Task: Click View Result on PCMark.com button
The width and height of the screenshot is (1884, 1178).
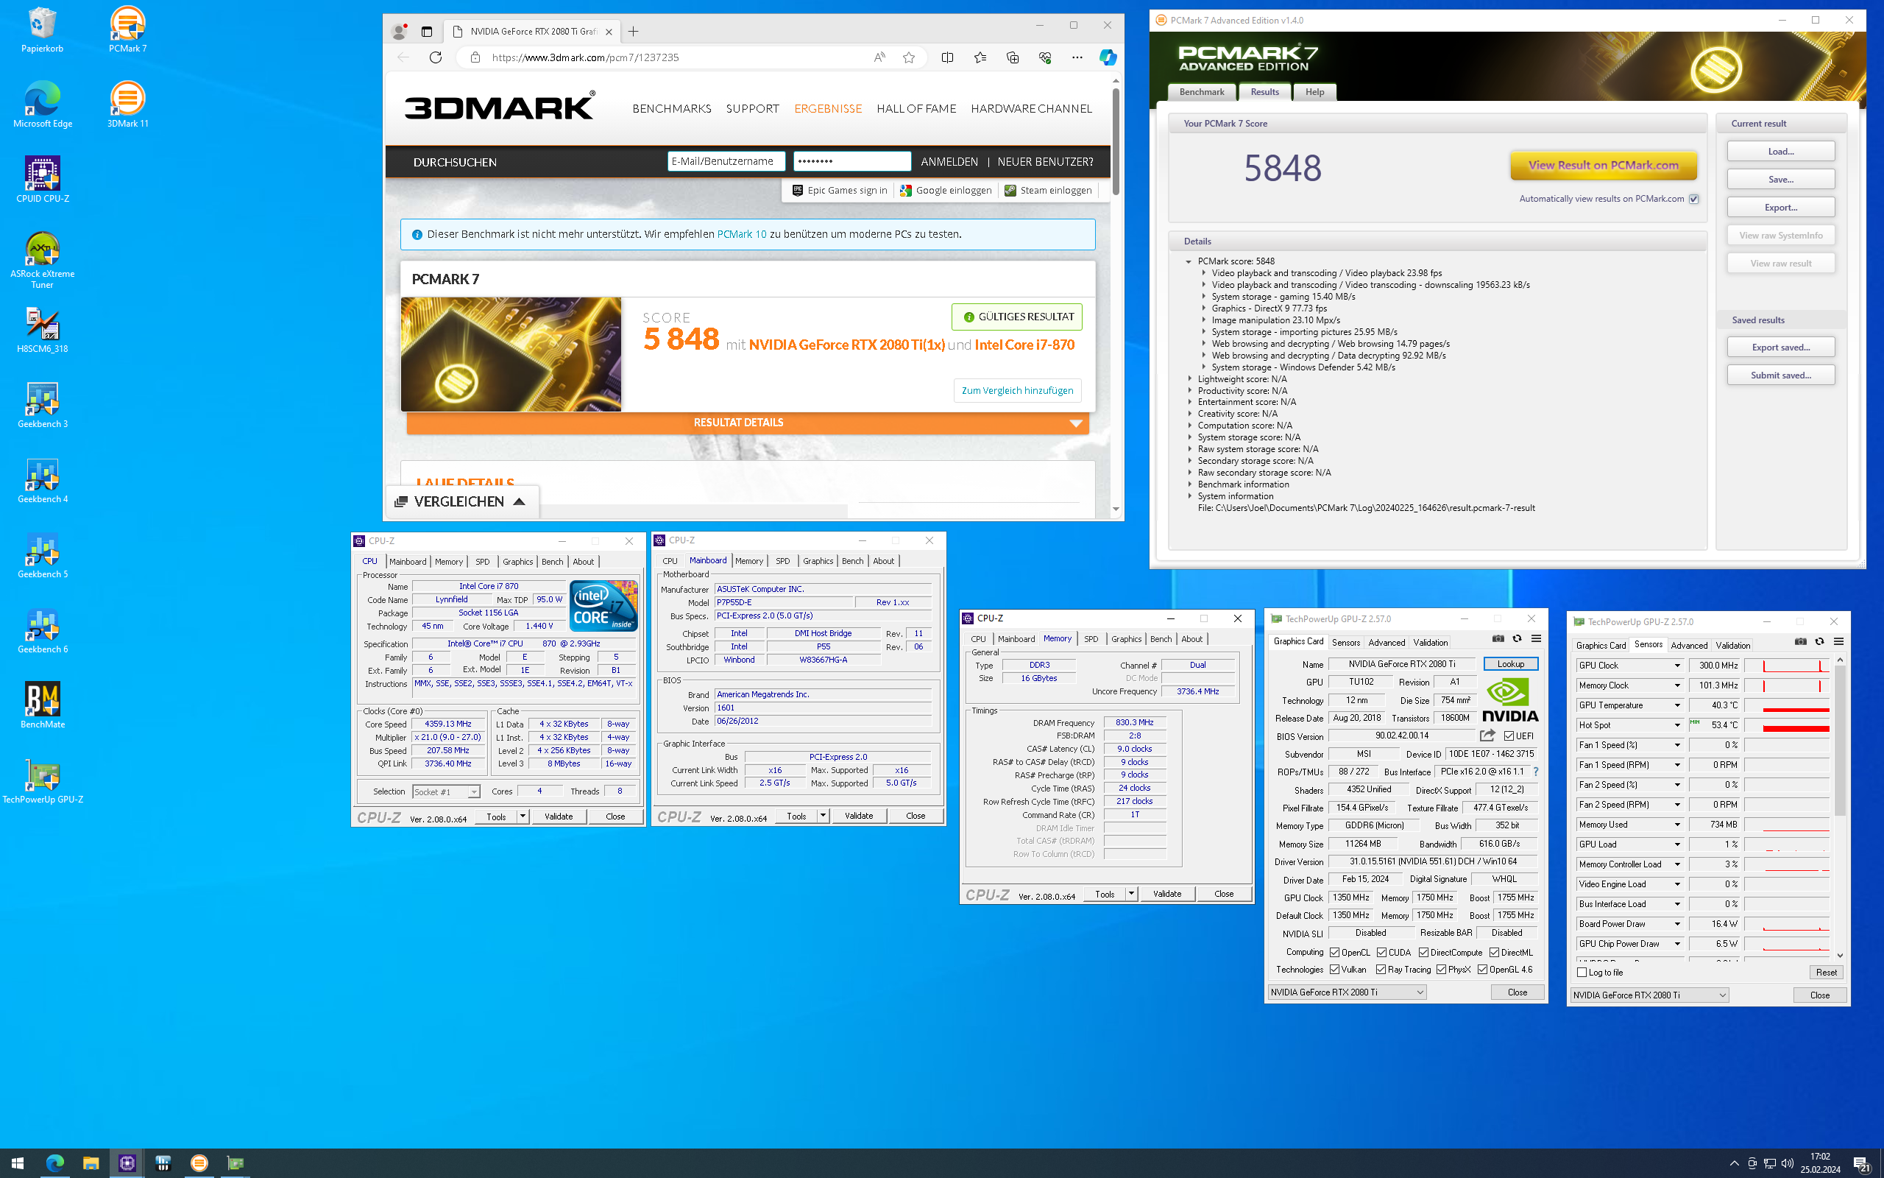Action: click(x=1603, y=165)
